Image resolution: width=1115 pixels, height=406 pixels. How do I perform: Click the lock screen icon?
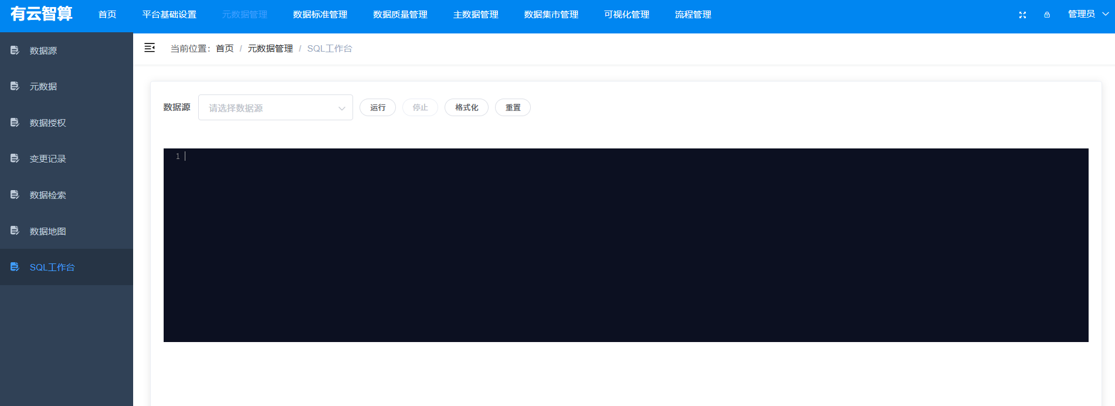tap(1047, 15)
